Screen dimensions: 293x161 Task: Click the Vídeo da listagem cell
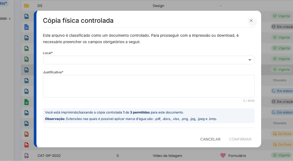[167, 155]
